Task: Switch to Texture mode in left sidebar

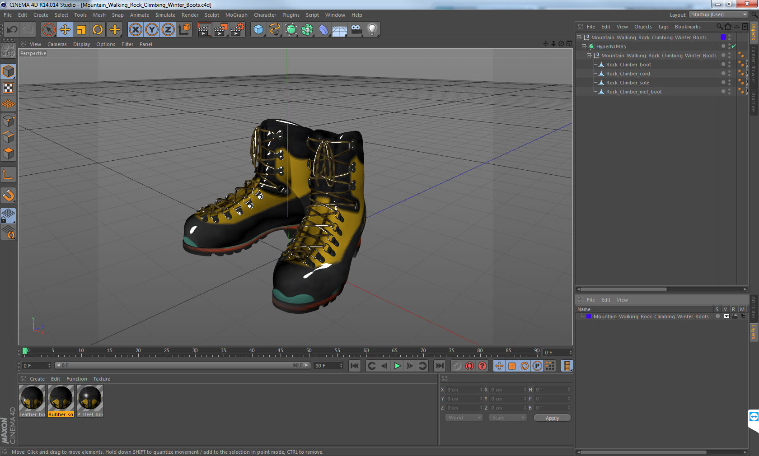Action: 8,88
